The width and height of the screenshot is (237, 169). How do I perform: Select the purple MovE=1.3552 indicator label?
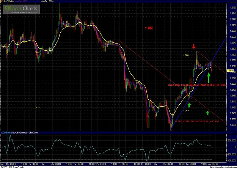[21, 2]
